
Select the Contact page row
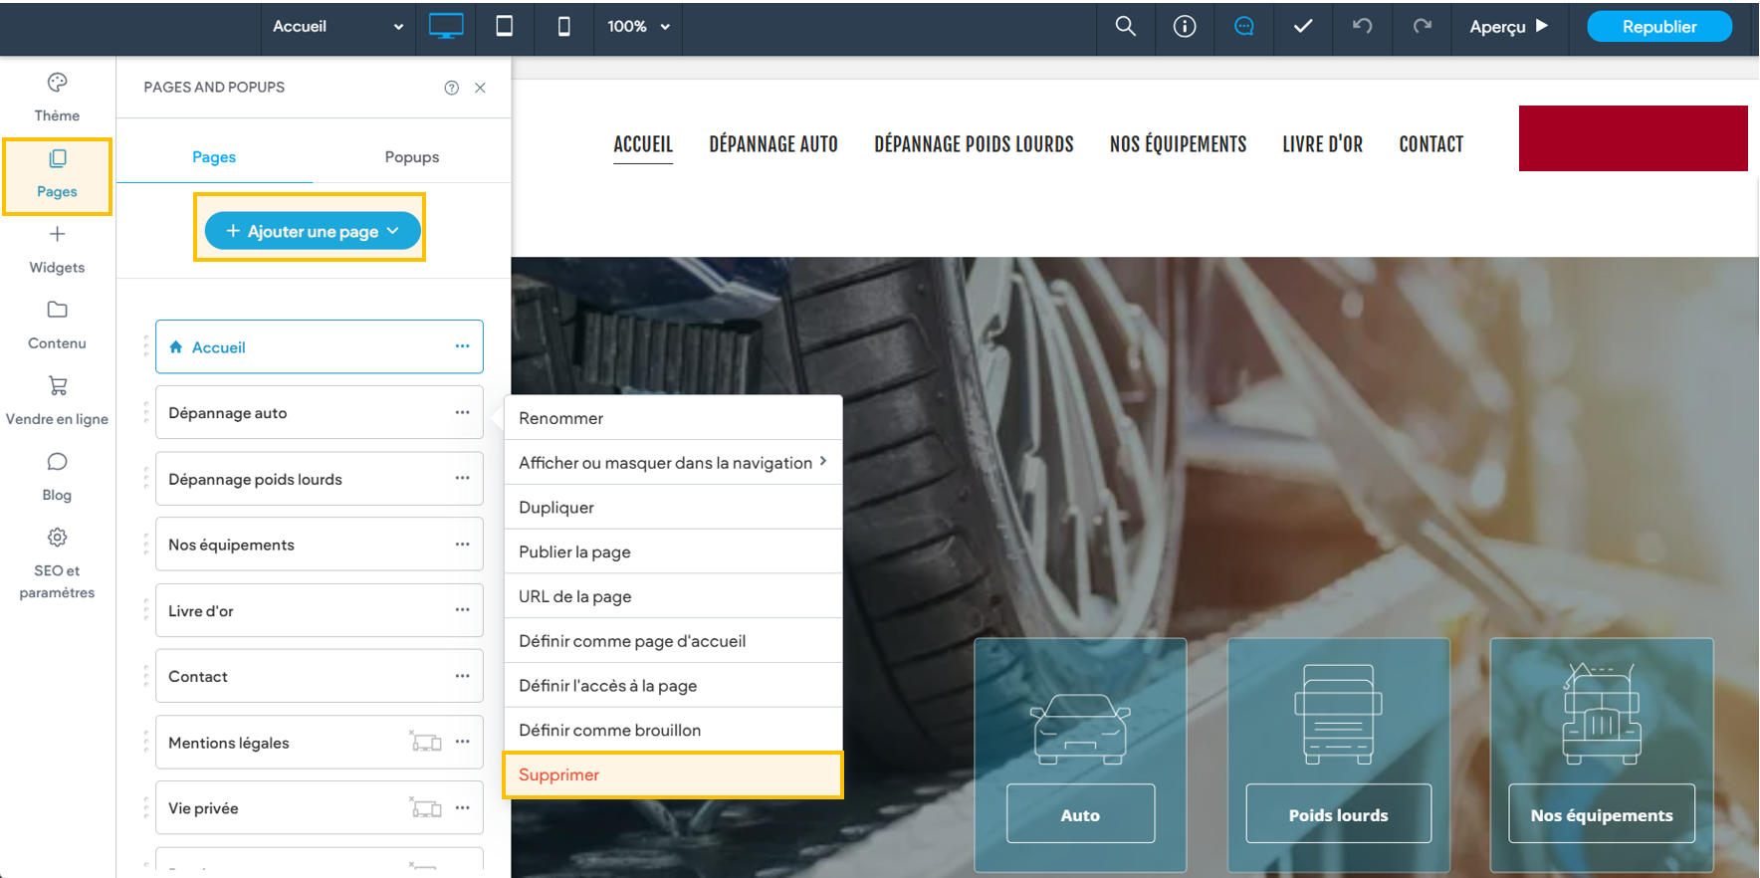320,676
